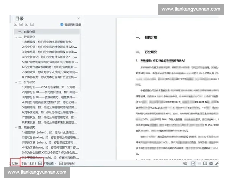Open outline item 4.行业新变化
228x182 pixels.
[x=49, y=57]
